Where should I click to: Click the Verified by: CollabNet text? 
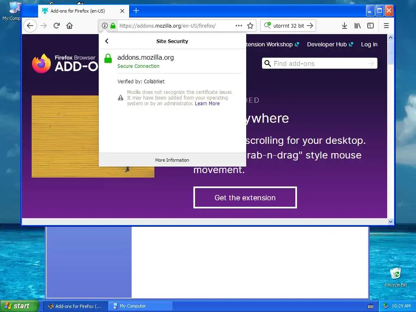tap(141, 81)
